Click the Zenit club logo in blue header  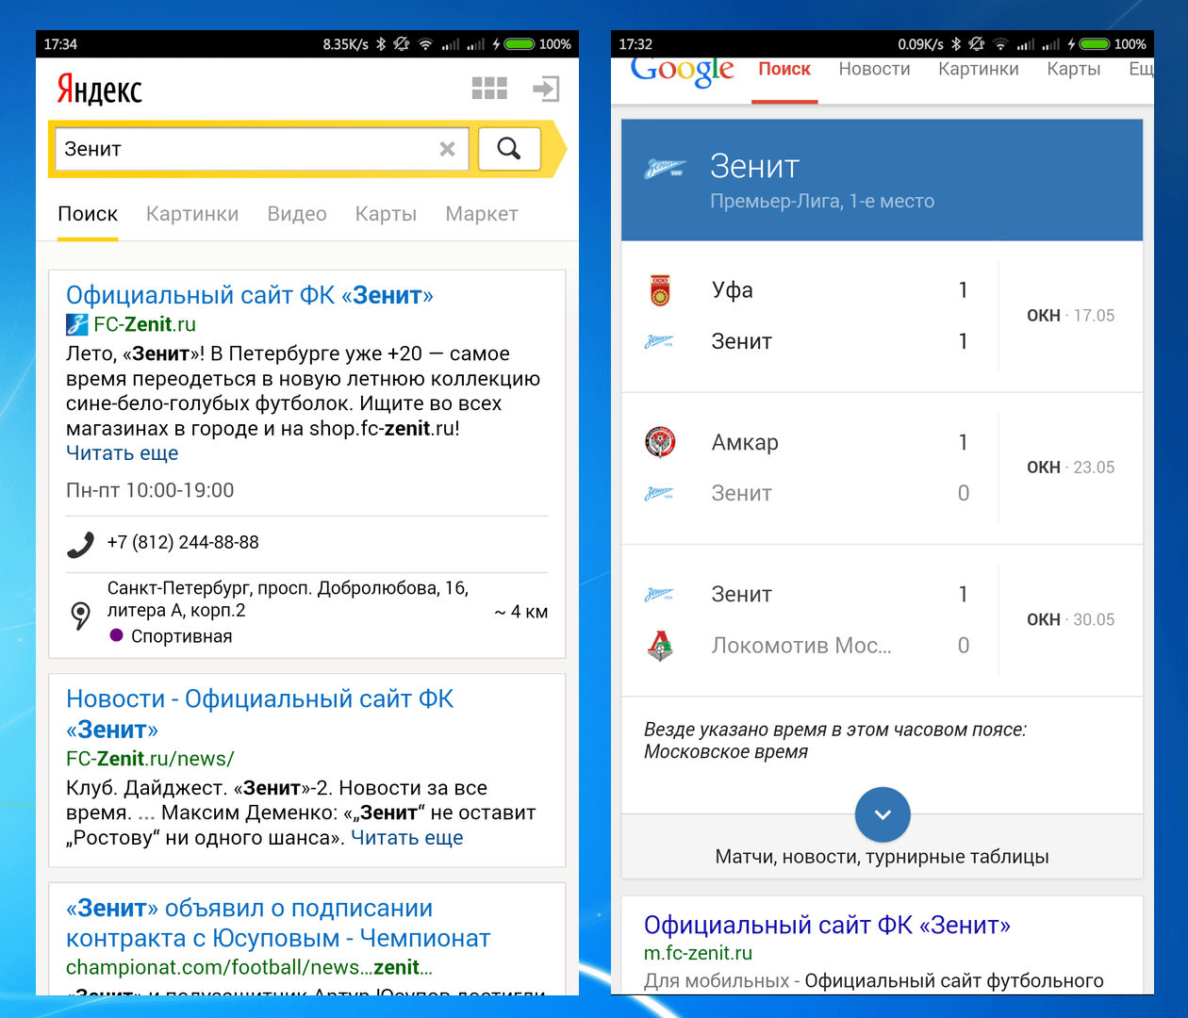(665, 170)
